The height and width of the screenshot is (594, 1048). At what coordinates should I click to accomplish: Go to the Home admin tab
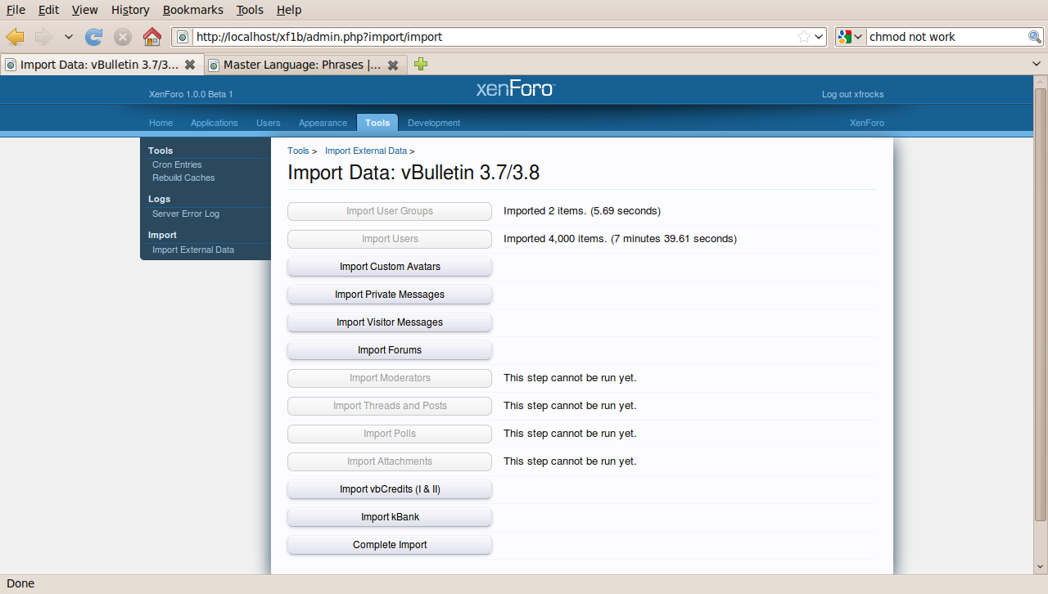pyautogui.click(x=160, y=123)
